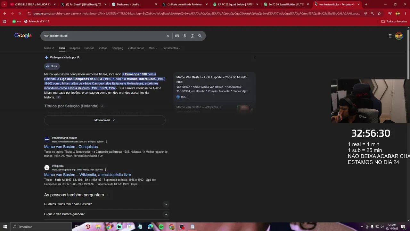Go back to the previous page
This screenshot has width=410, height=231.
click(x=4, y=13)
